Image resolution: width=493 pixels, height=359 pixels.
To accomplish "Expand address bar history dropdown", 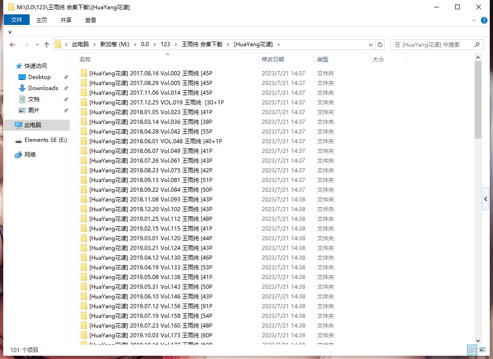I will pos(371,45).
